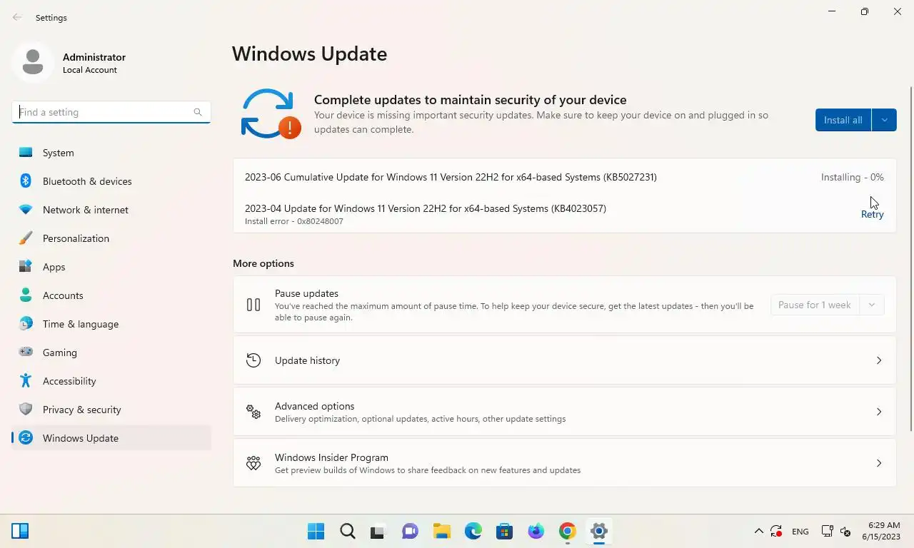Click the Install error 0x80248007 text
Screen dimensions: 914x548
pos(294,221)
